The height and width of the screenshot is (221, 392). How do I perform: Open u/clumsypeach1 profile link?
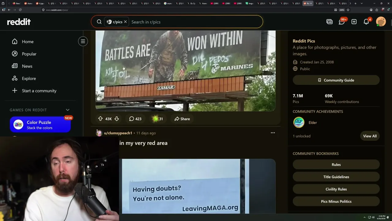(x=118, y=133)
